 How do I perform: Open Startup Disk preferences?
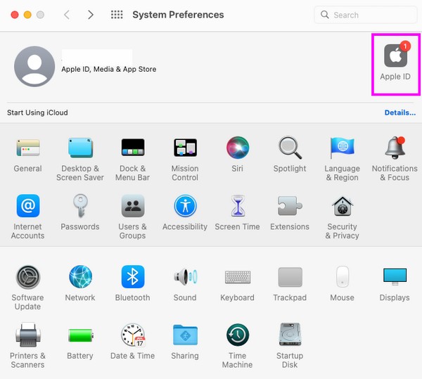(290, 335)
